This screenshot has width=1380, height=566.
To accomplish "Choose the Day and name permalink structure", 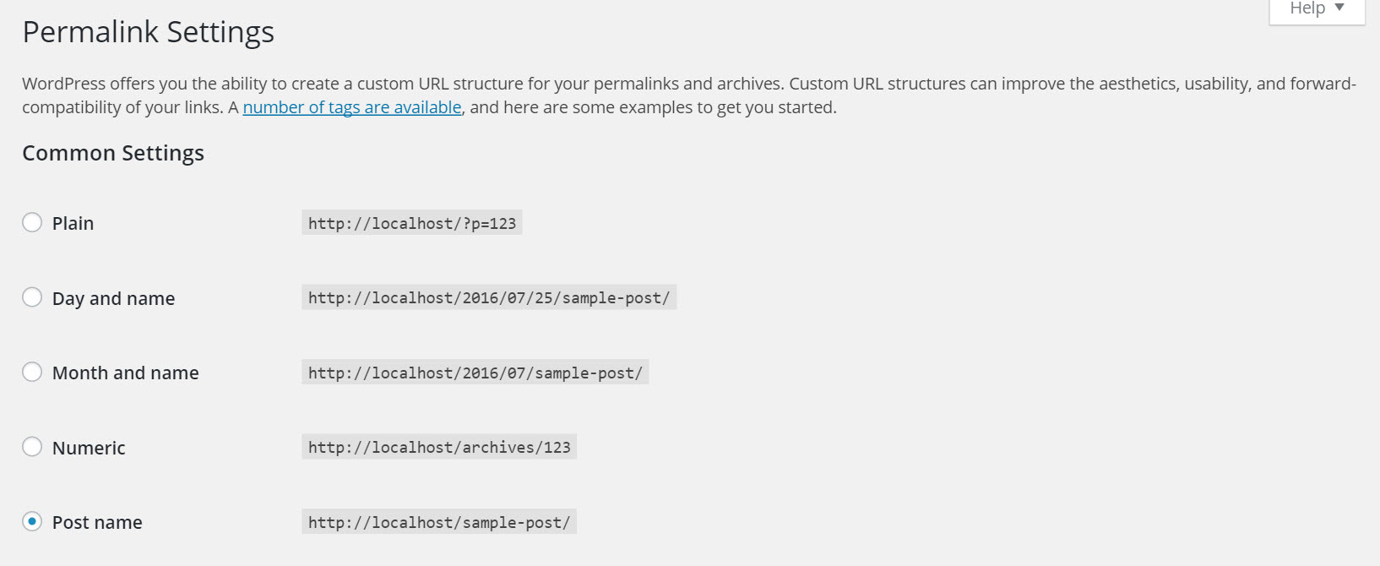I will coord(32,297).
